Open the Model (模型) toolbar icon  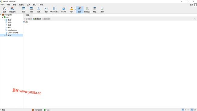point(94,10)
